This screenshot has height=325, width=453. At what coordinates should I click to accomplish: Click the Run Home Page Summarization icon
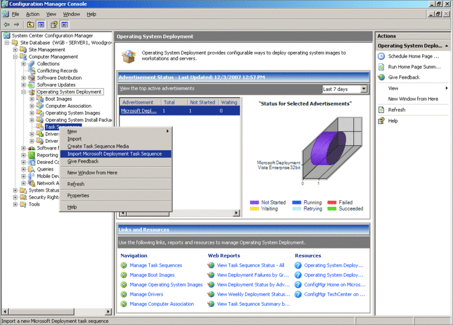point(382,67)
